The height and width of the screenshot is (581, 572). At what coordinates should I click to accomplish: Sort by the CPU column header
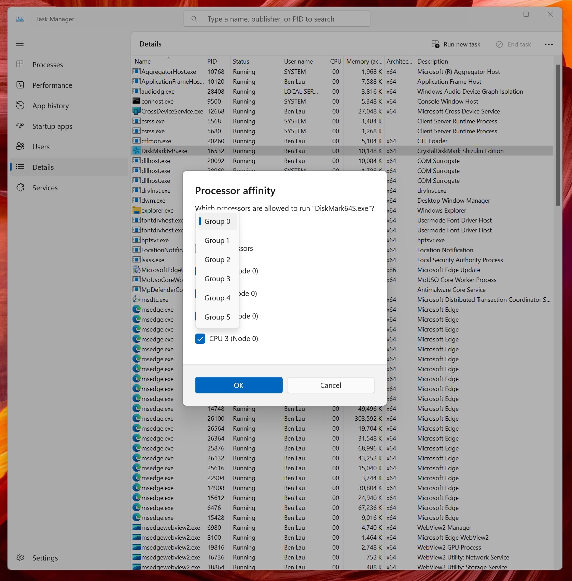coord(333,62)
